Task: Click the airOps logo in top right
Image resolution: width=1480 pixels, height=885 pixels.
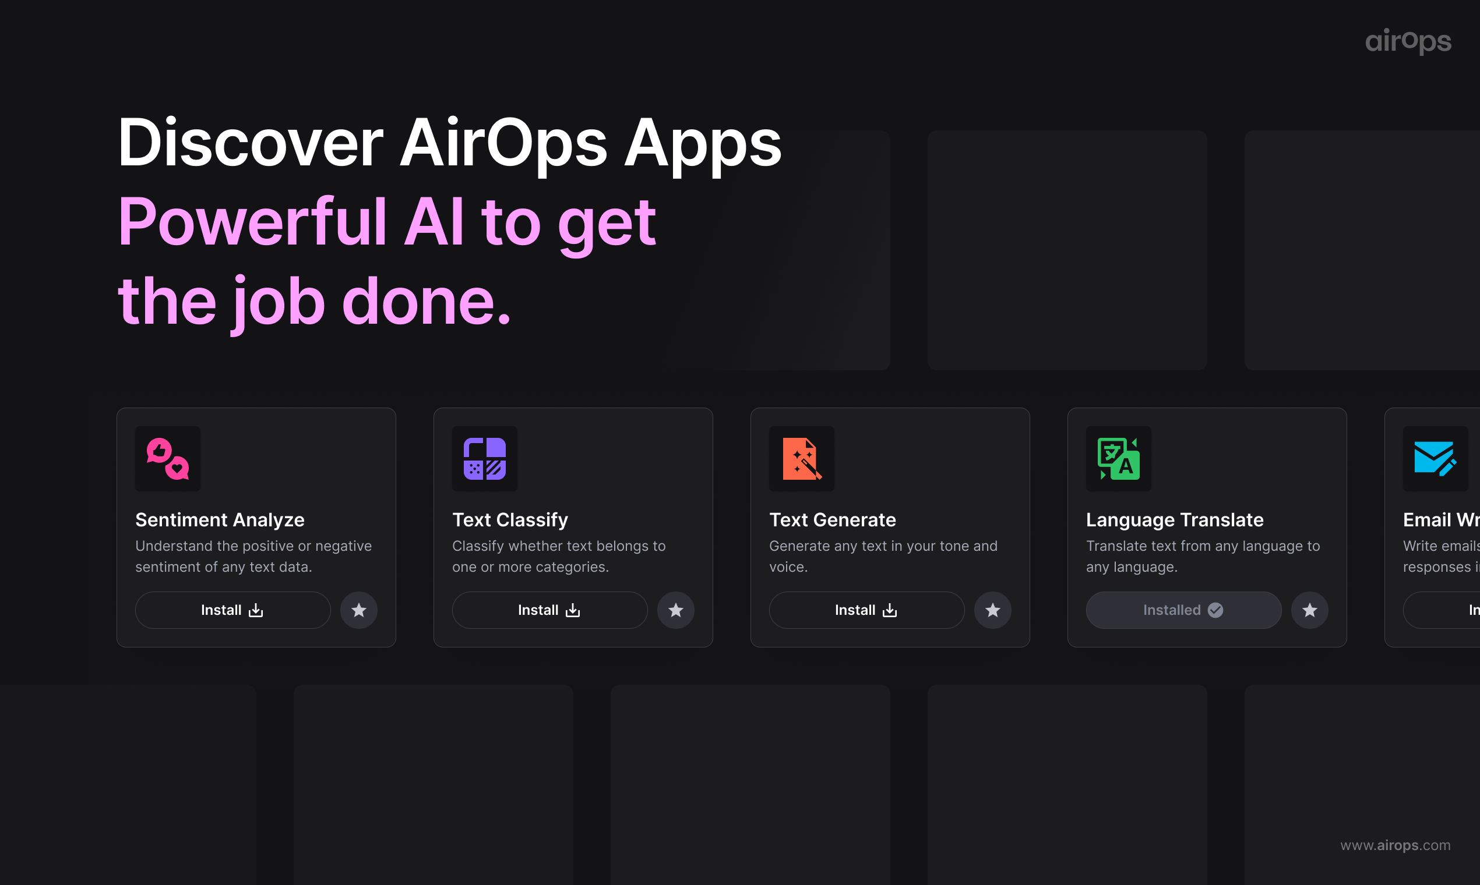Action: point(1408,41)
